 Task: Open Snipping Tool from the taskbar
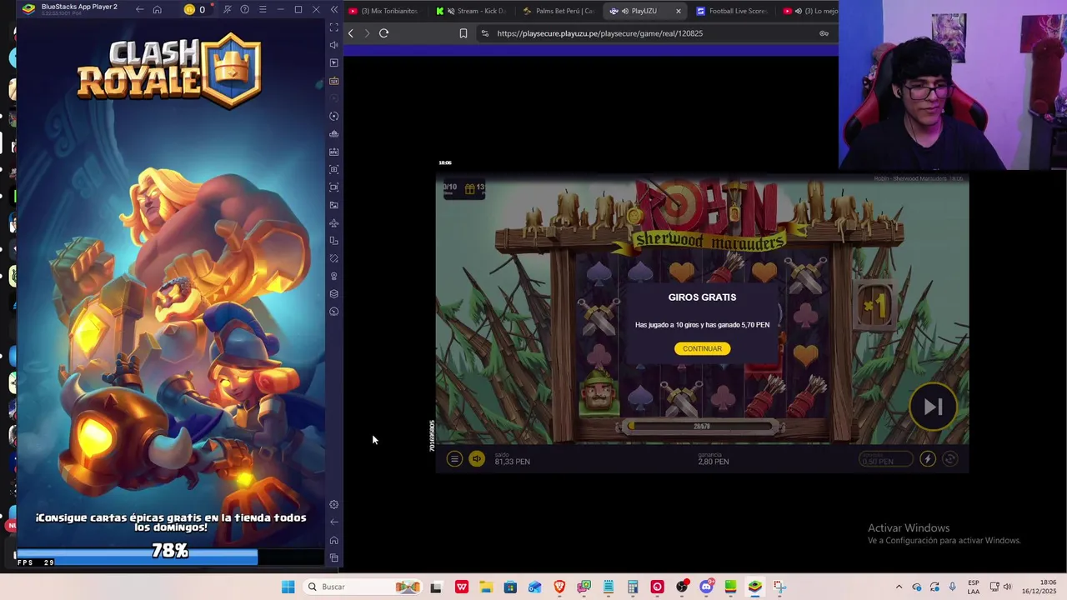(779, 587)
